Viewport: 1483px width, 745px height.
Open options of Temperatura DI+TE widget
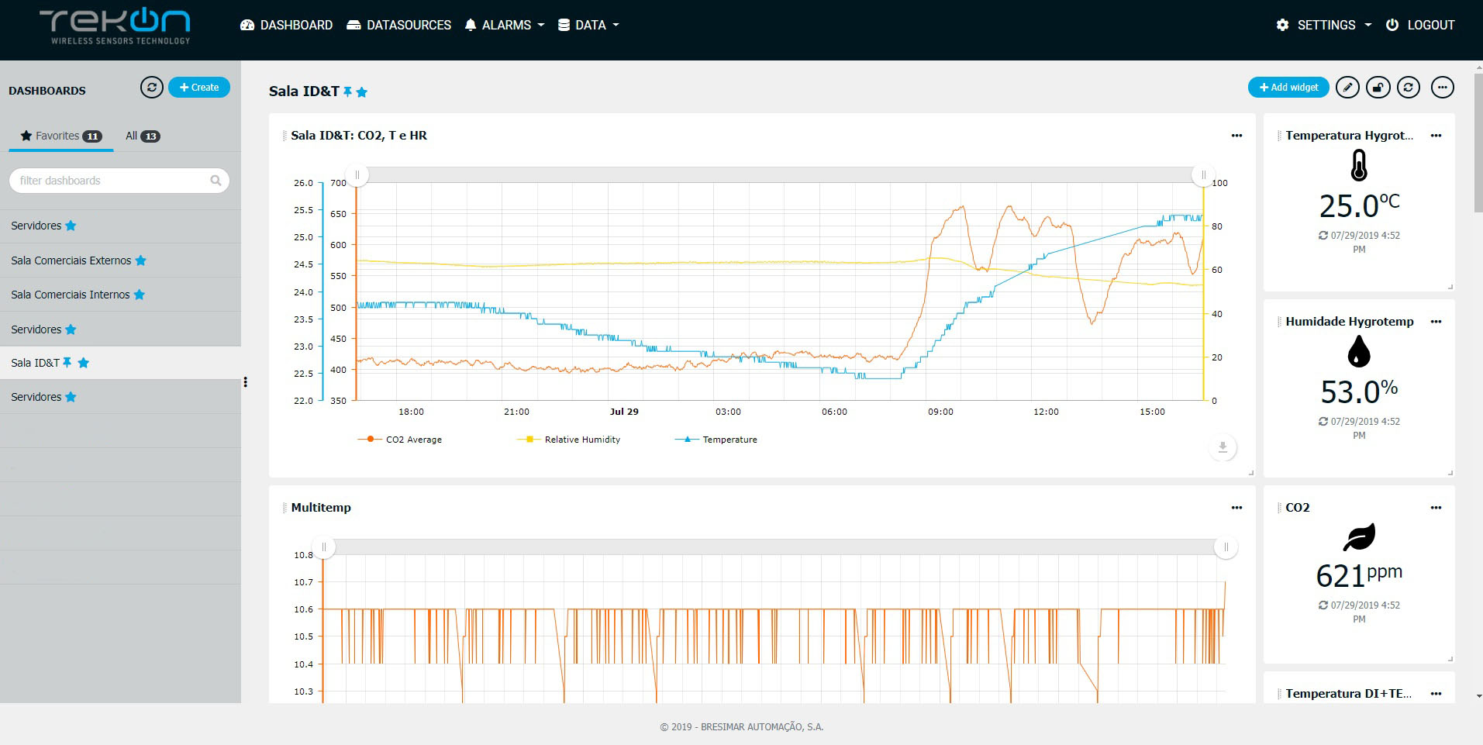click(x=1436, y=694)
